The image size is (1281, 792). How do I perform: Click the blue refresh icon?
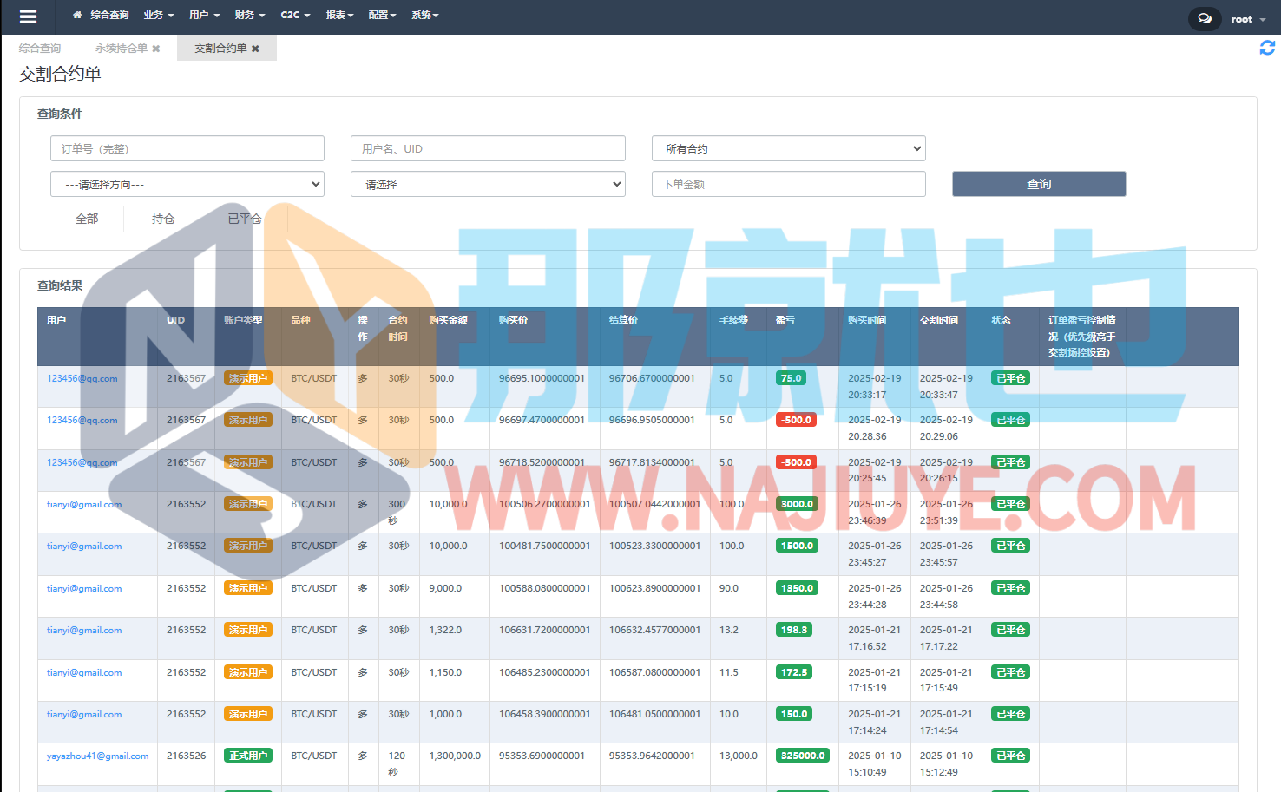pyautogui.click(x=1267, y=48)
